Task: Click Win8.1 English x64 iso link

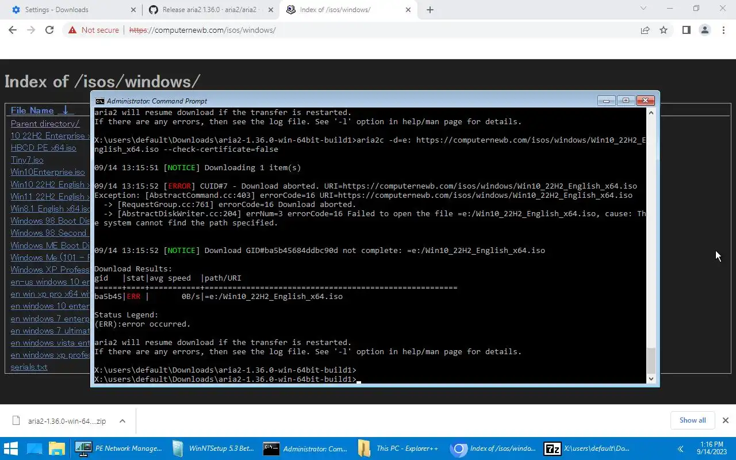Action: point(51,209)
